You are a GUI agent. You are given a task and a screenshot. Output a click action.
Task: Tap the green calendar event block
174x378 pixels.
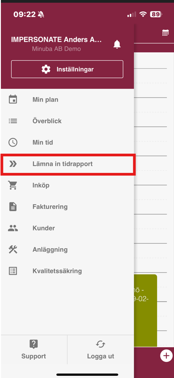145,310
